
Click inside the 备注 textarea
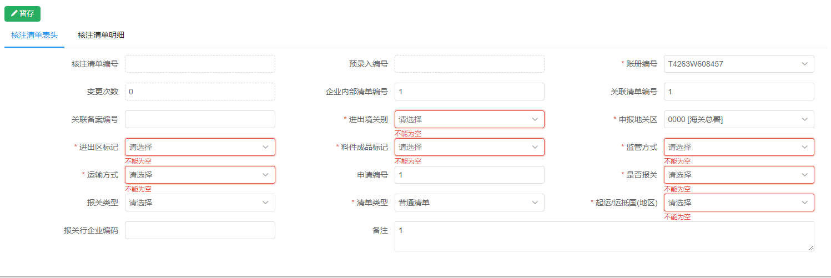point(605,236)
